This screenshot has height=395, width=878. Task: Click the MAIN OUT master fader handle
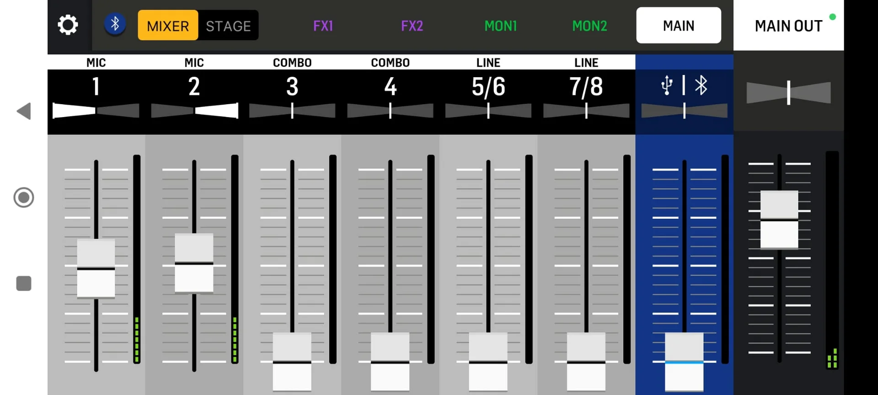(779, 220)
